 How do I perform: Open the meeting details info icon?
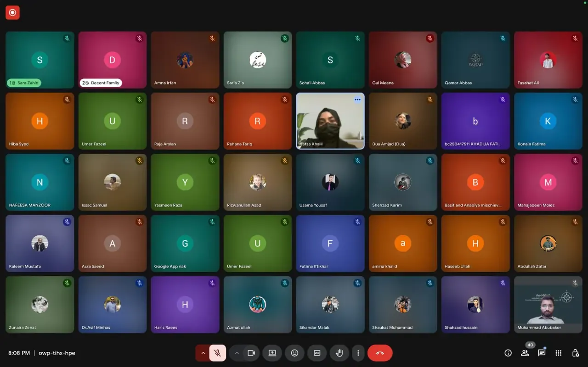(508, 353)
